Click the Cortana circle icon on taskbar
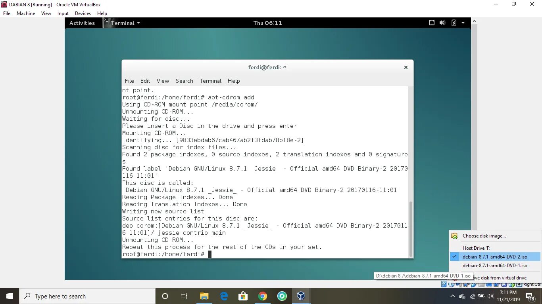Viewport: 542px width, 304px height. point(165,296)
